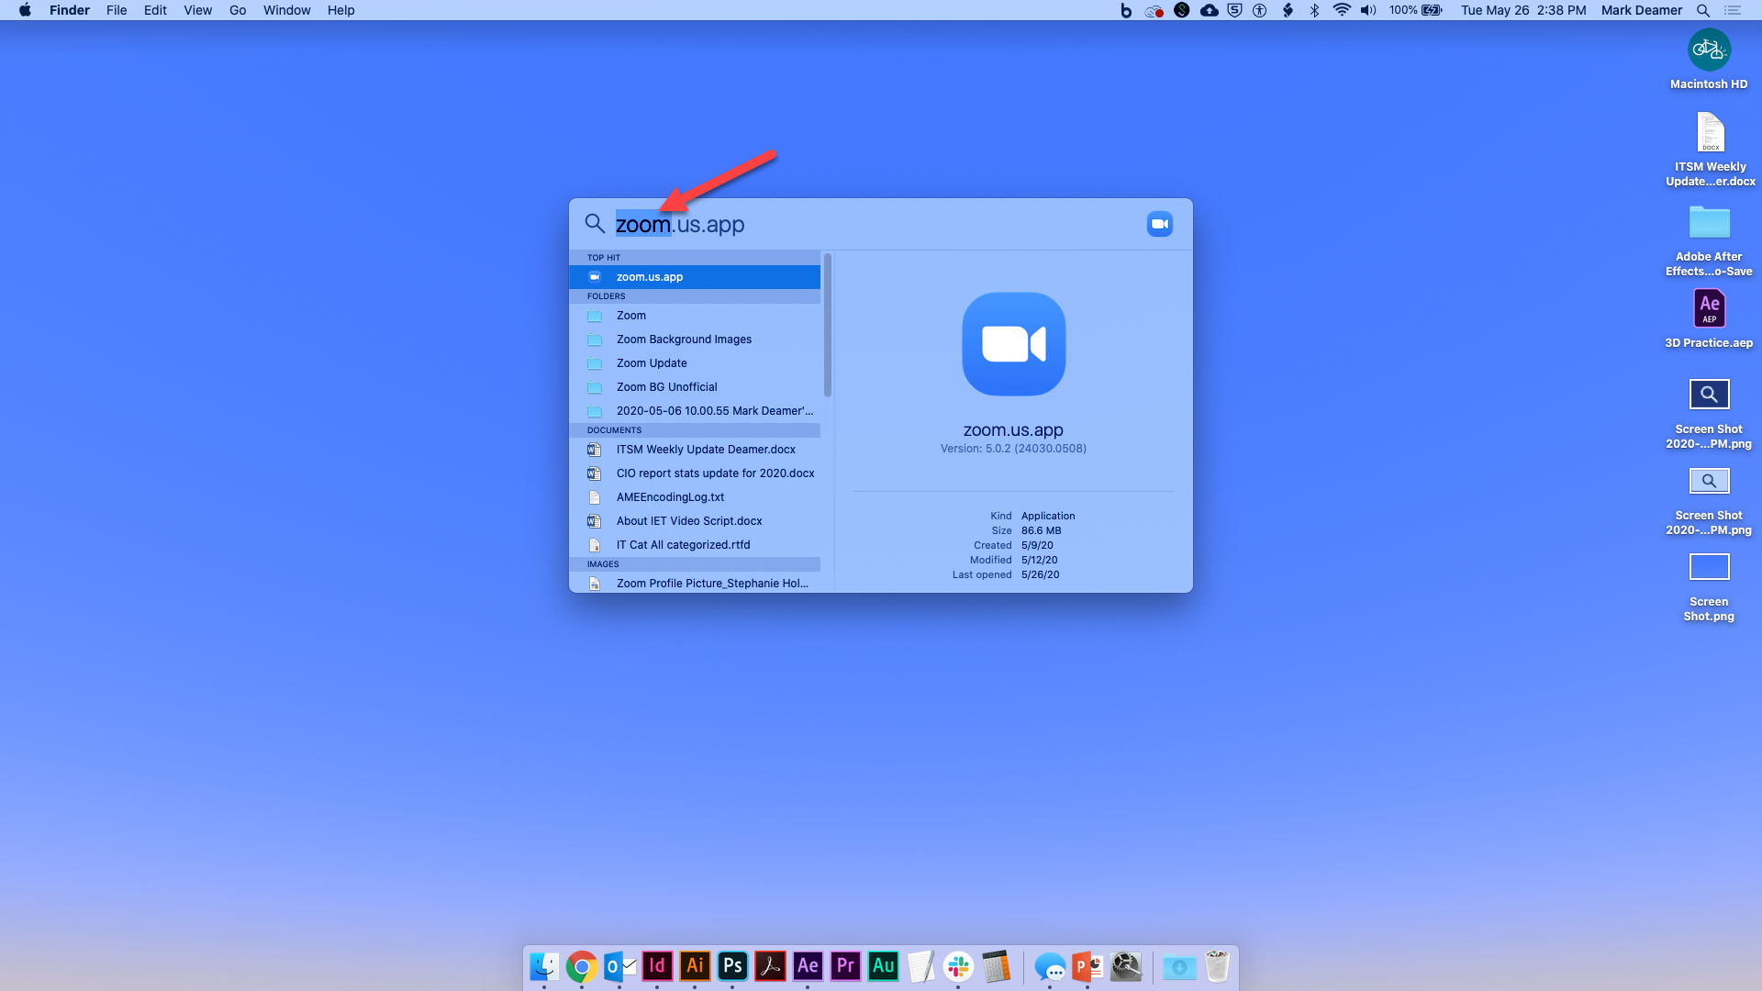The image size is (1762, 991).
Task: Click the Spotlight search text field
Action: tap(872, 224)
